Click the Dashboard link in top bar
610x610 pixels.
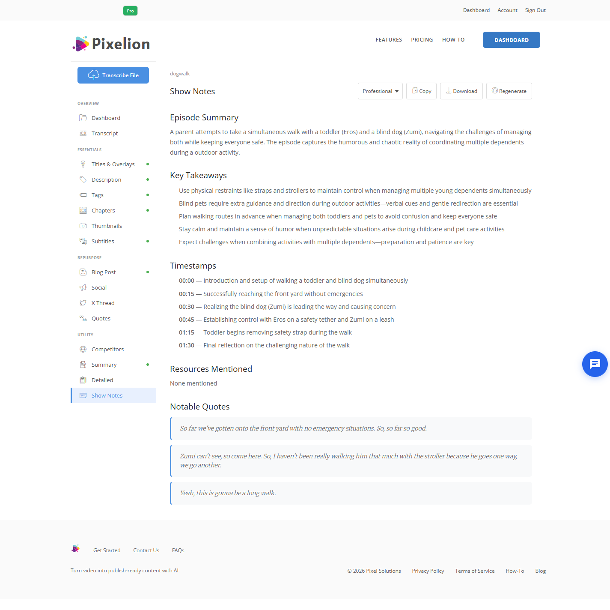pyautogui.click(x=476, y=10)
